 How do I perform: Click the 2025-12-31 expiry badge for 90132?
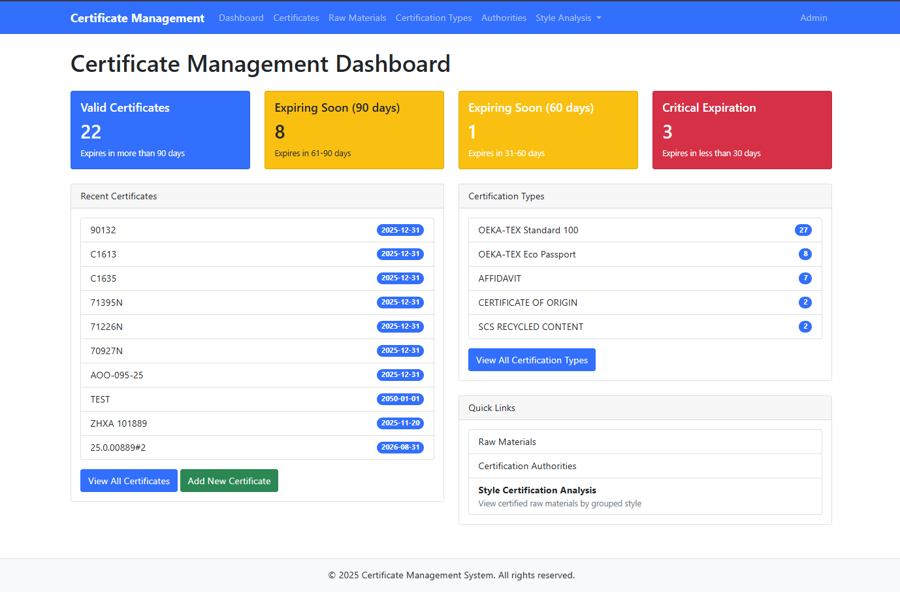(x=400, y=230)
